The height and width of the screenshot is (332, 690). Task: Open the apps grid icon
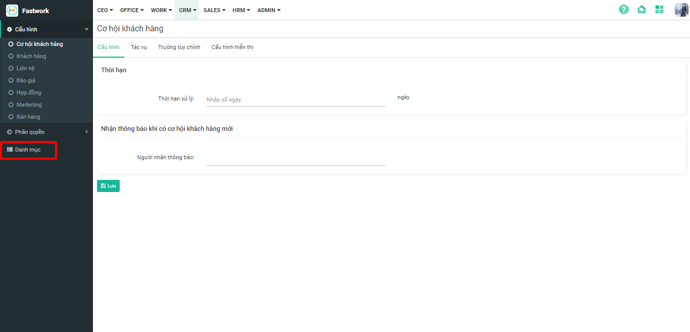[659, 10]
